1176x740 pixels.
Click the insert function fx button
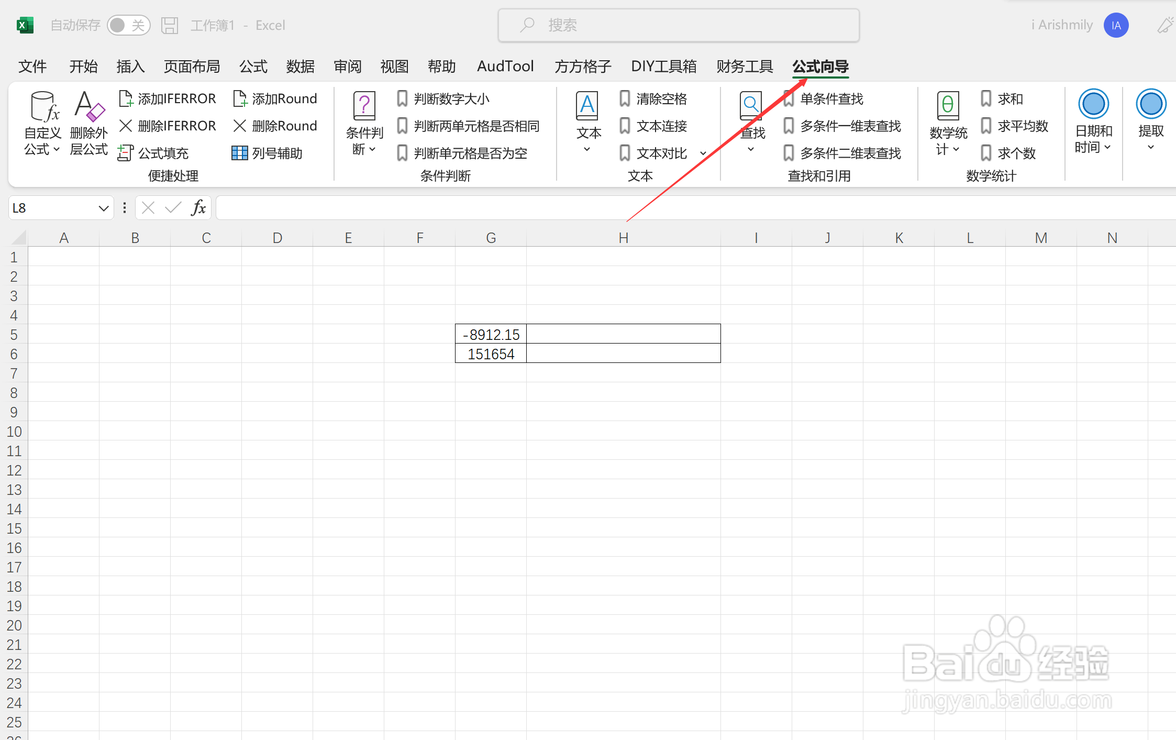click(x=198, y=208)
